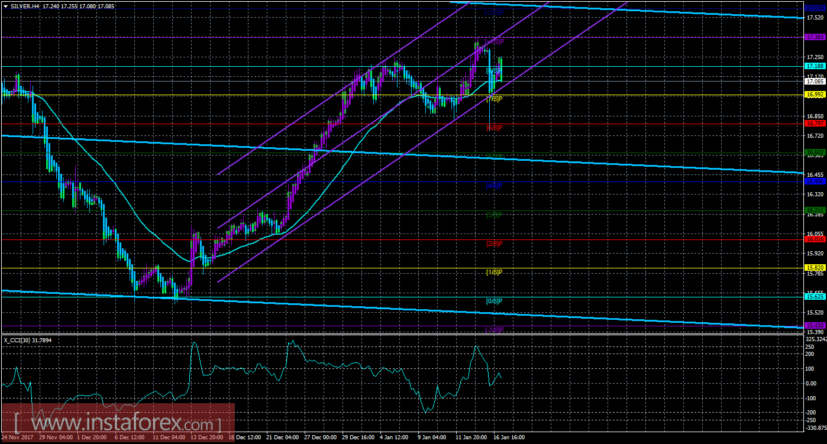Click the 11 Jan 20:00 time axis label
Image resolution: width=827 pixels, height=444 pixels.
(x=472, y=438)
